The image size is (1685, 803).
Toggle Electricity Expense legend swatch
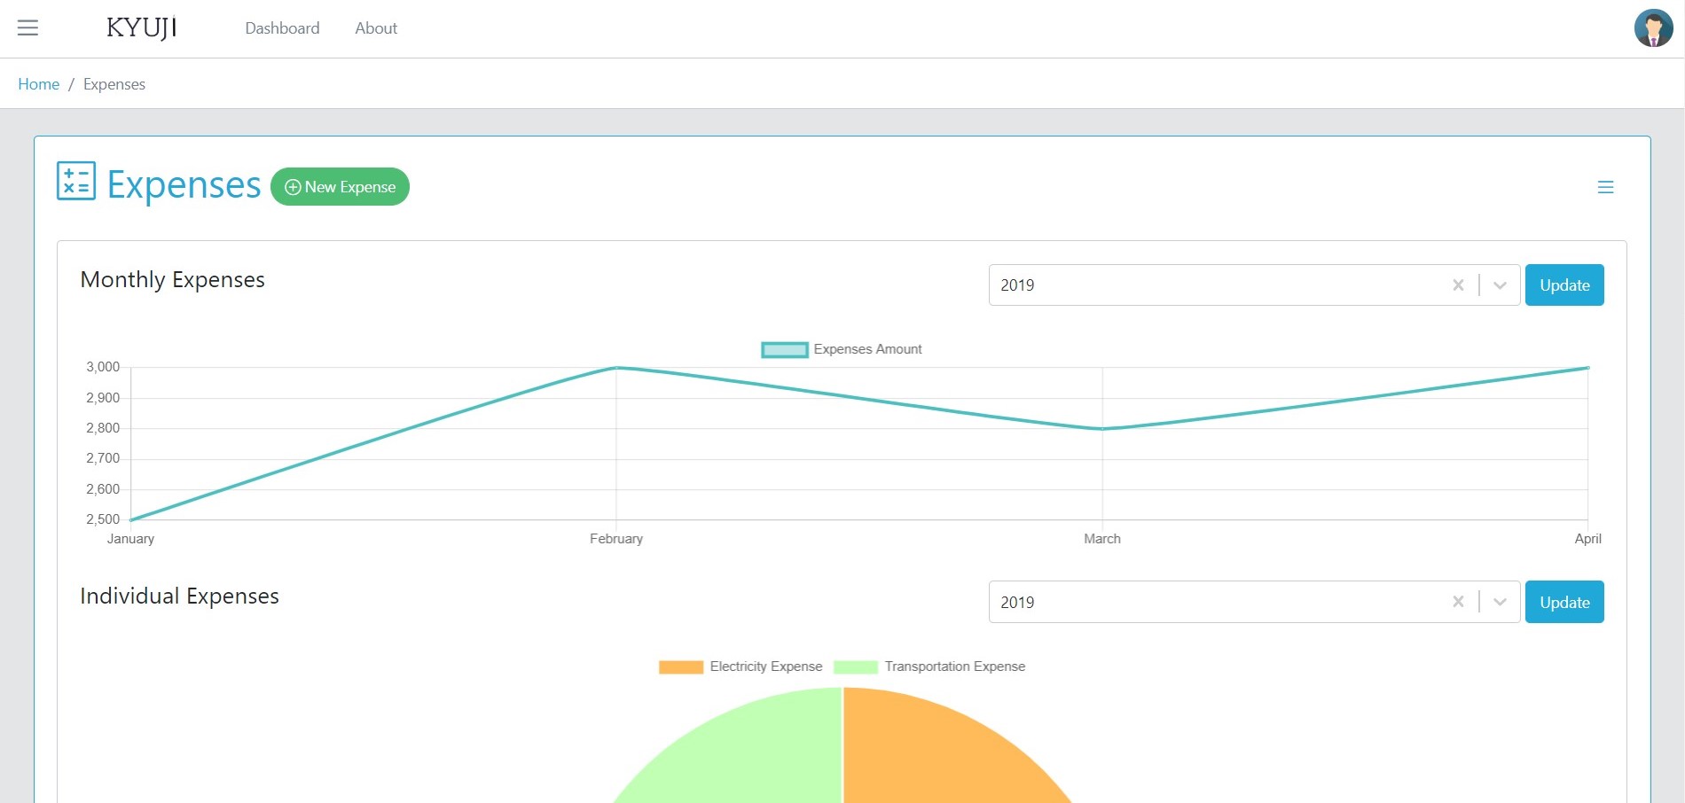point(681,667)
